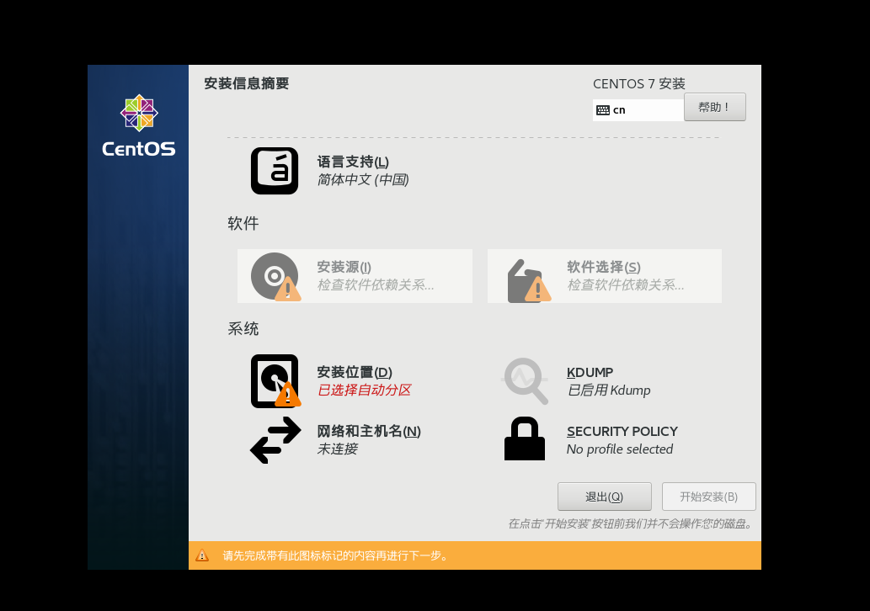The width and height of the screenshot is (870, 611).
Task: Click the 安装位置 hard disk icon
Action: pos(275,381)
